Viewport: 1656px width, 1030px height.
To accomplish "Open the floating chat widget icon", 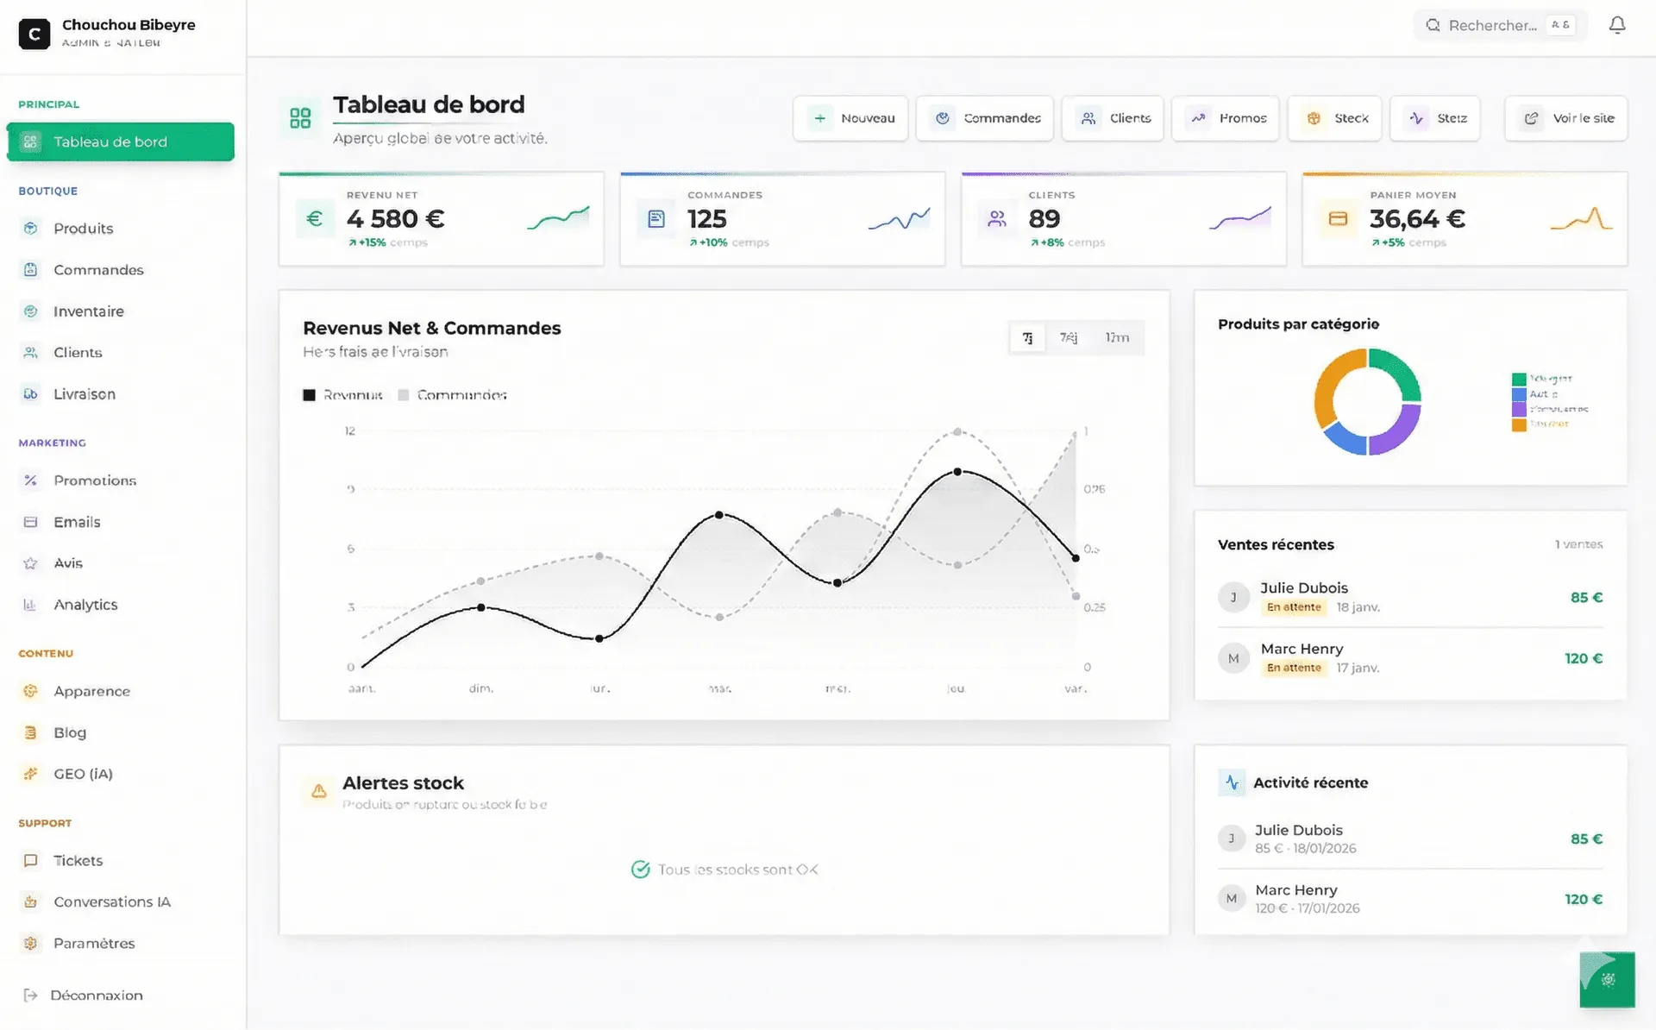I will [x=1607, y=979].
